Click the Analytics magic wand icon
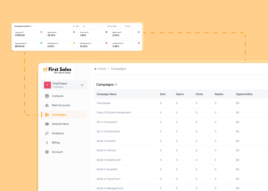268x191 pixels. pos(47,133)
